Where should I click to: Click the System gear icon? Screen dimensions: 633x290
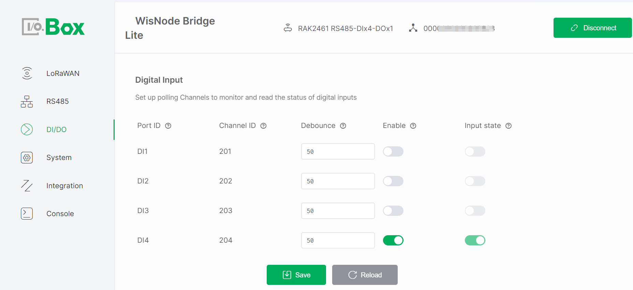pos(27,158)
